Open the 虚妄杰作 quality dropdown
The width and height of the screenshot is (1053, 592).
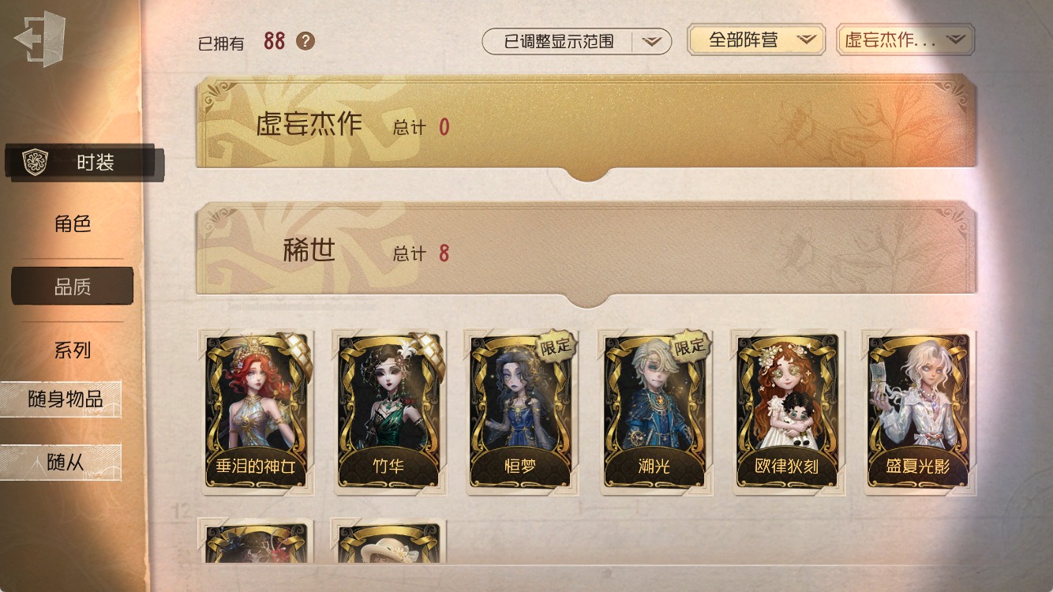coord(905,39)
